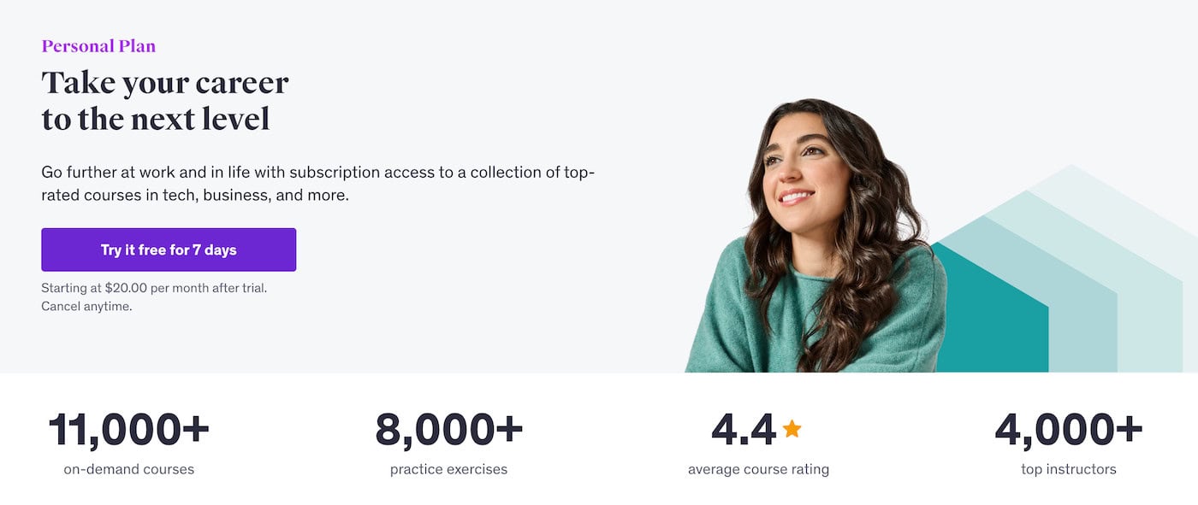
Task: Click the 4,000+ statistic number
Action: click(1068, 429)
